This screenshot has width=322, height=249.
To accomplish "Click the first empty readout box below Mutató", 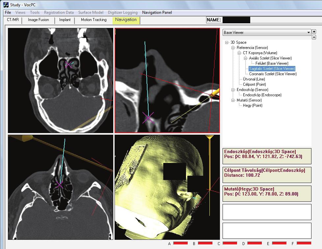I will pos(267,212).
